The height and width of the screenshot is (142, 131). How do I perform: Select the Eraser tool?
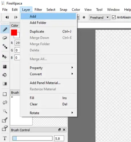pyautogui.click(x=5, y=38)
